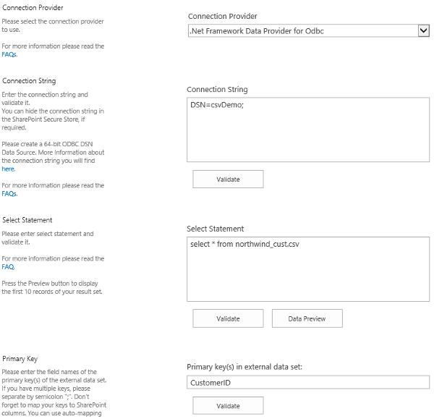Click the 'Primary key(s) in external data set' label
Viewport: 434px width, 419px height.
(249, 367)
